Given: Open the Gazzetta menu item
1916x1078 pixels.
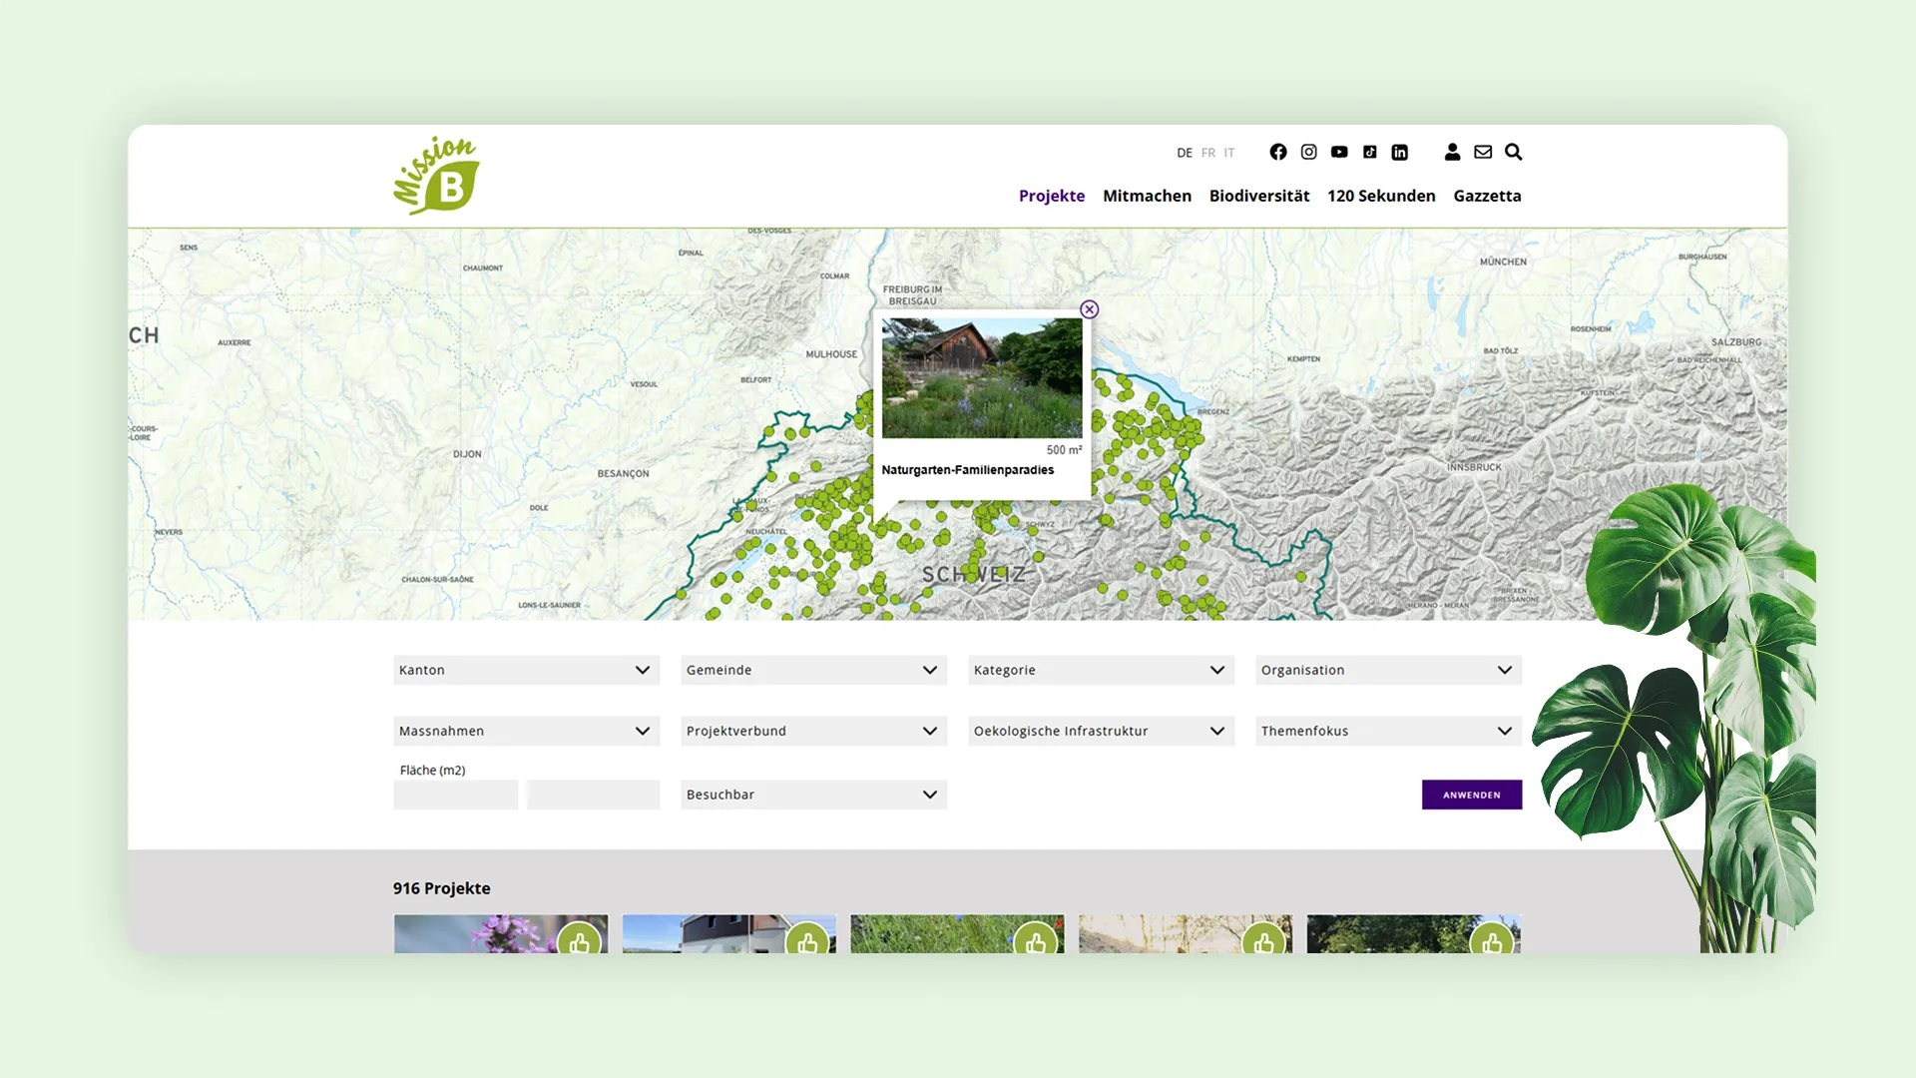Looking at the screenshot, I should pyautogui.click(x=1487, y=196).
